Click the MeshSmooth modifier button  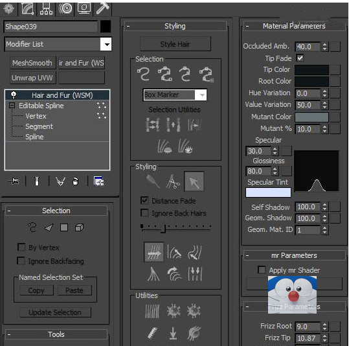pos(32,63)
